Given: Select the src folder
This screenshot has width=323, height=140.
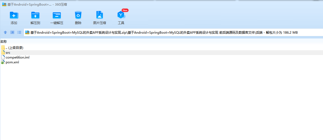Looking at the screenshot, I should click(x=161, y=52).
